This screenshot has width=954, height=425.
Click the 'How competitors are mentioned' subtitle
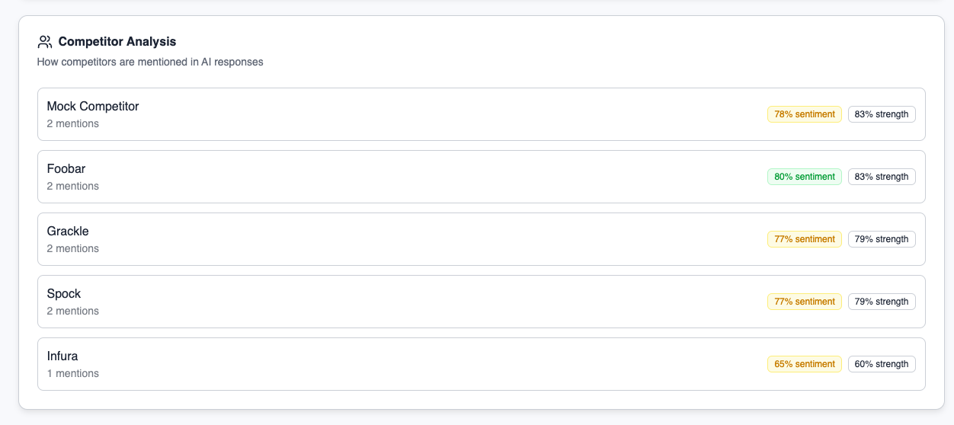point(150,62)
